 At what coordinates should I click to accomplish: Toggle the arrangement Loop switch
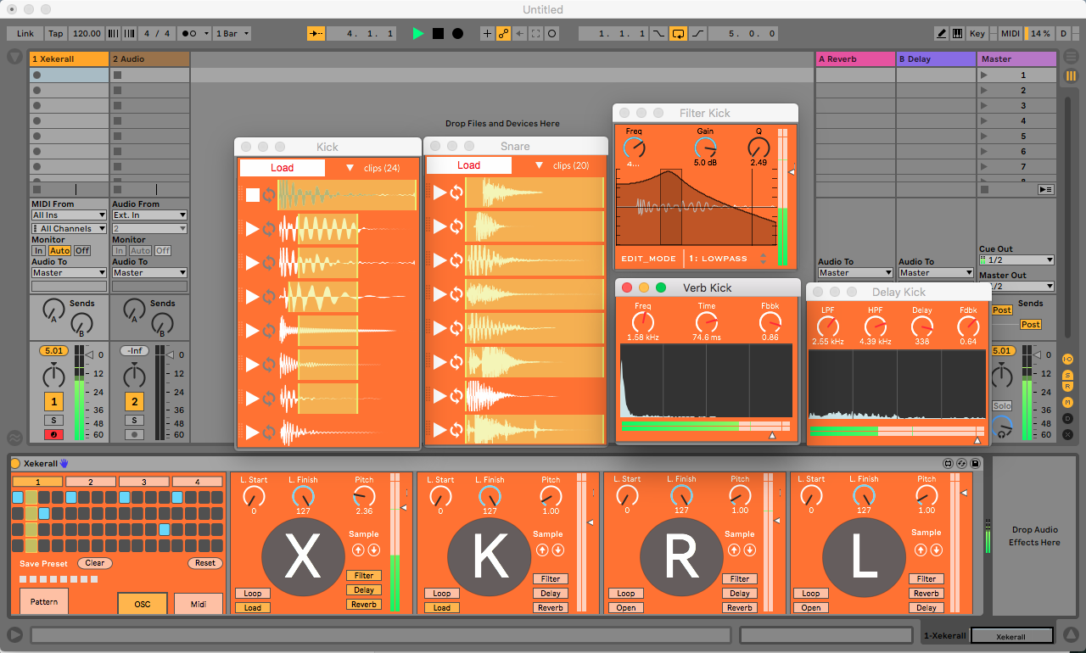click(678, 34)
